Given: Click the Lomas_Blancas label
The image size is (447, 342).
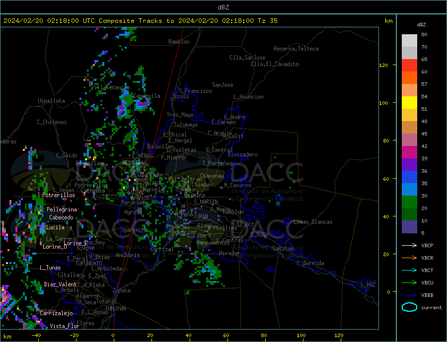Looking at the screenshot, I should tap(313, 222).
